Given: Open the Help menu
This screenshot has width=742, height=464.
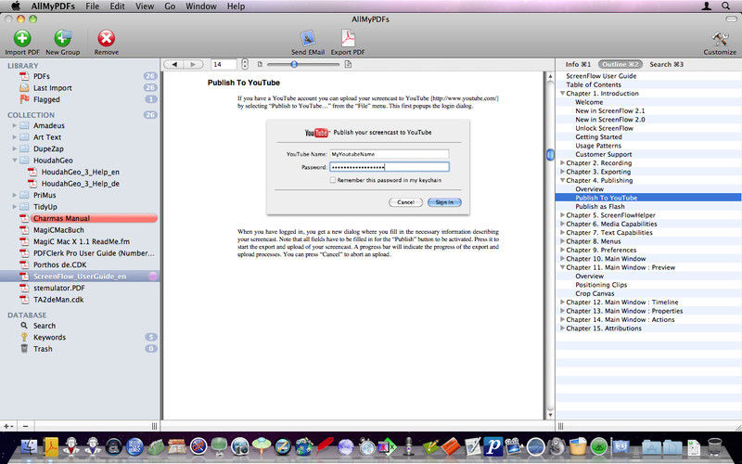Looking at the screenshot, I should [x=236, y=6].
